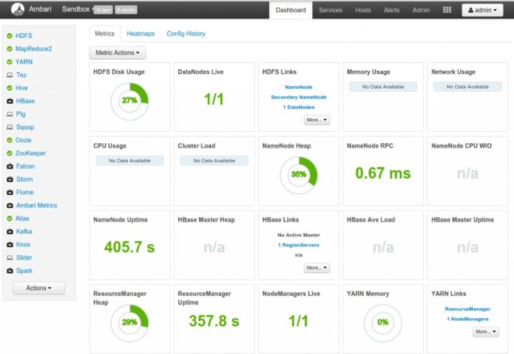Switch to the Config History tab

186,34
